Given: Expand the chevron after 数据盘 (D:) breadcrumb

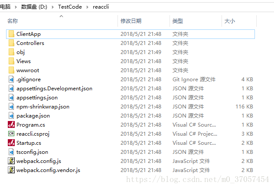Looking at the screenshot, I should pos(52,7).
